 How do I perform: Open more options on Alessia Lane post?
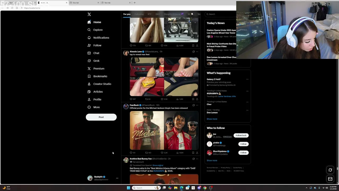coord(197,52)
